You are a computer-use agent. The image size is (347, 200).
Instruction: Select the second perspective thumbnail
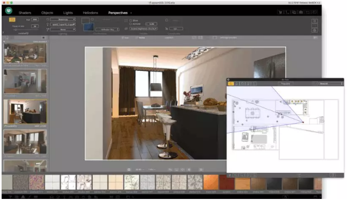[x=25, y=81]
